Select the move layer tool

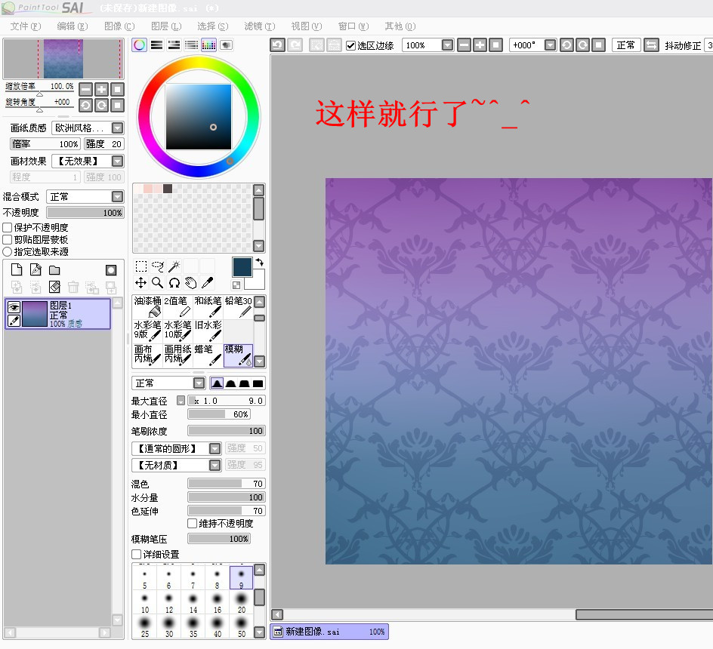[141, 283]
